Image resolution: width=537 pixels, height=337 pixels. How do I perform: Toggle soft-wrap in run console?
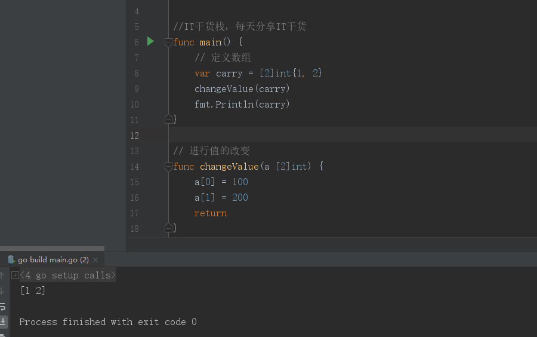[x=2, y=307]
